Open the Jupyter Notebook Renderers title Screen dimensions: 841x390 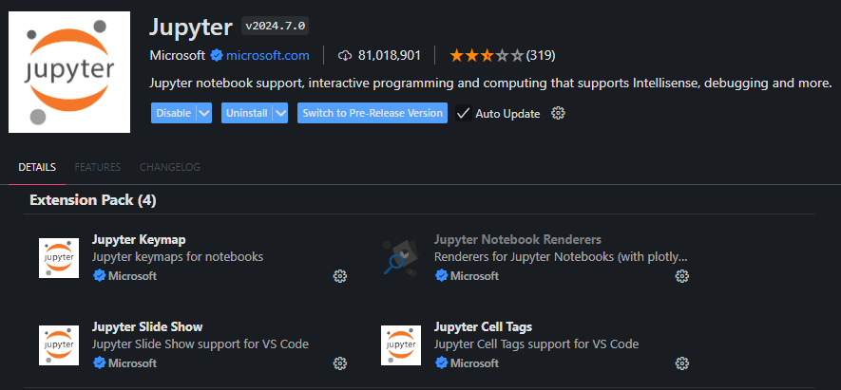point(518,239)
